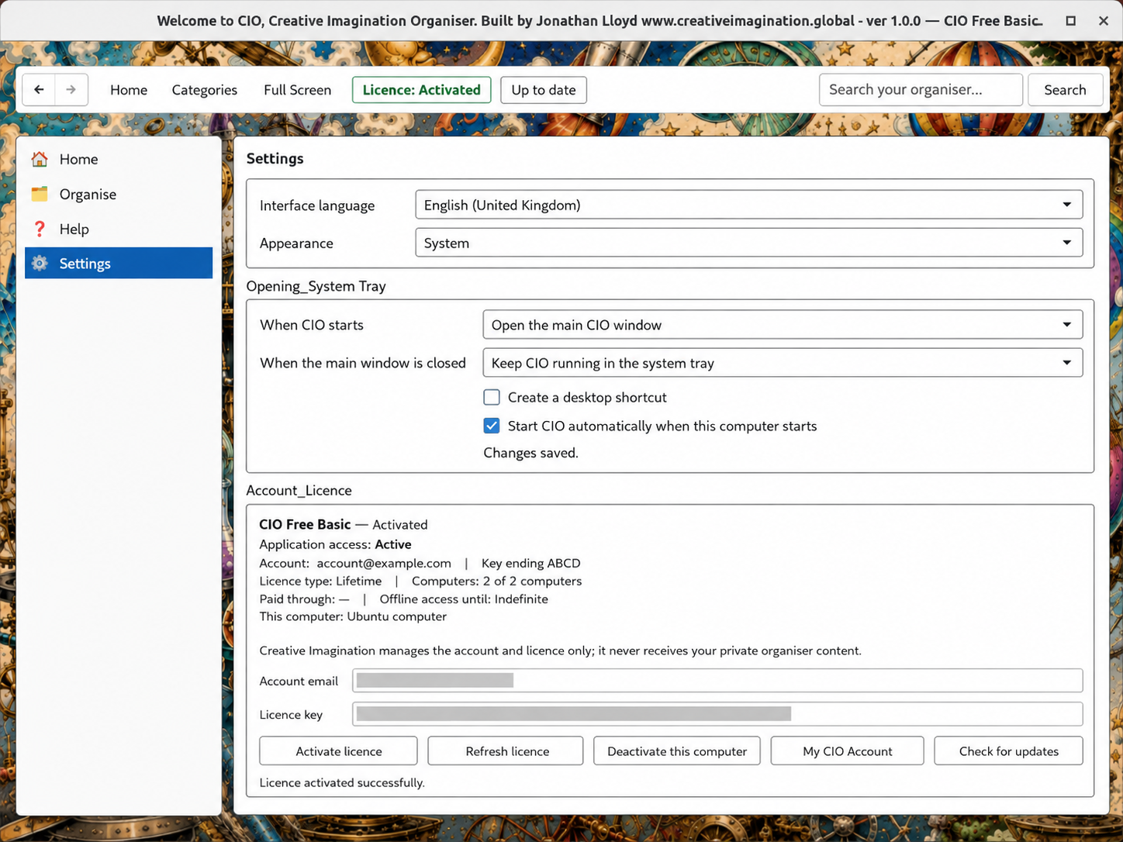Click the red question mark Help icon

pyautogui.click(x=40, y=229)
